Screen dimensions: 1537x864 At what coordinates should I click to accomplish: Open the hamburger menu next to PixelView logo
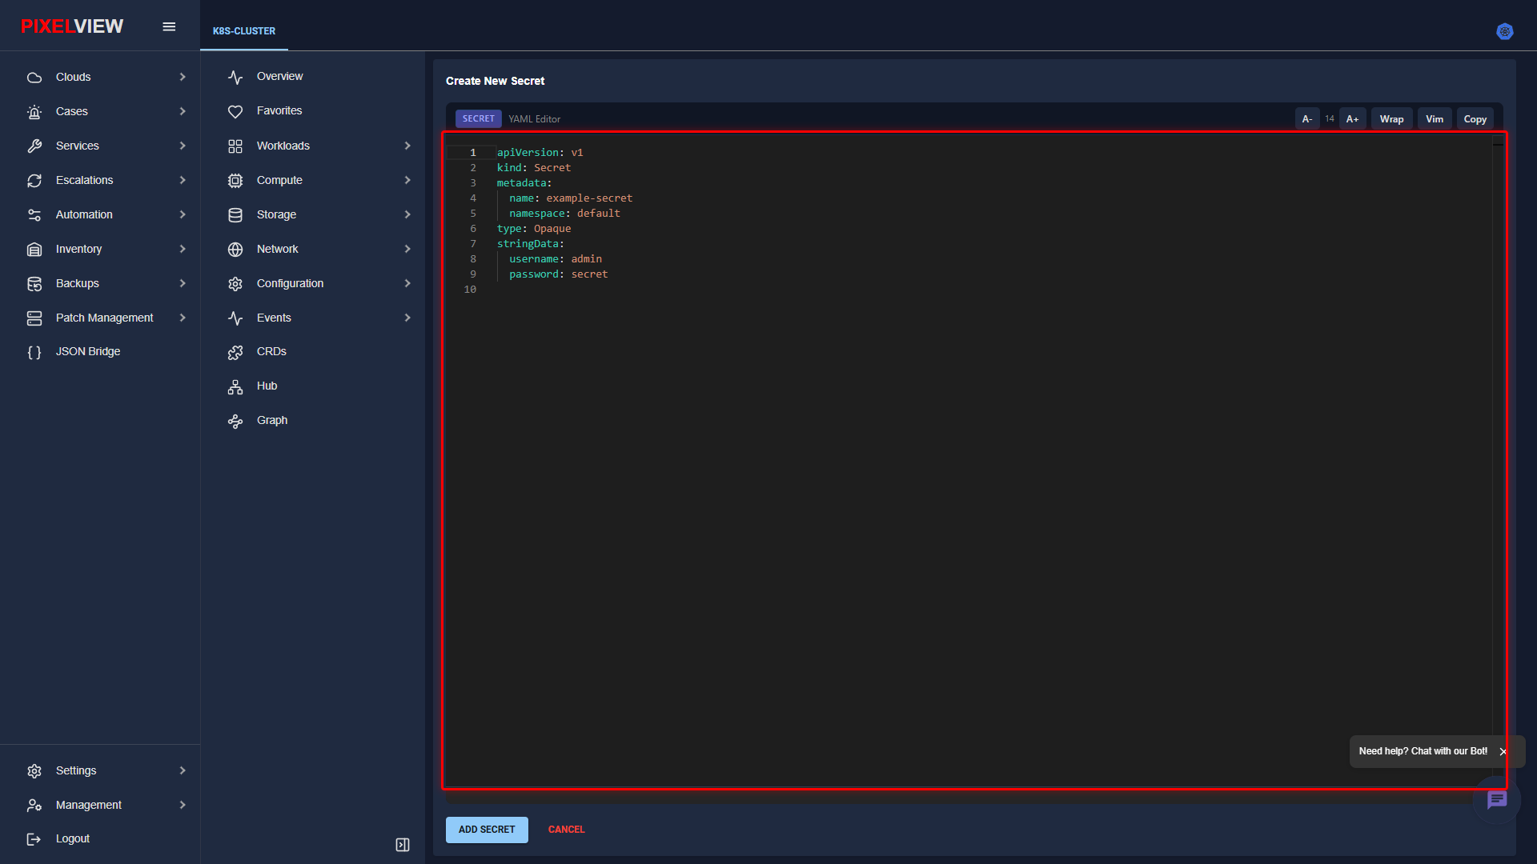point(169,26)
